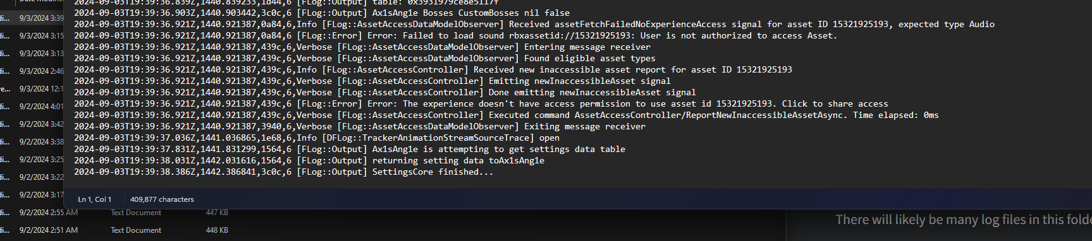Click the Ln 1, Col 1 status indicator
The width and height of the screenshot is (1092, 241).
[x=94, y=199]
